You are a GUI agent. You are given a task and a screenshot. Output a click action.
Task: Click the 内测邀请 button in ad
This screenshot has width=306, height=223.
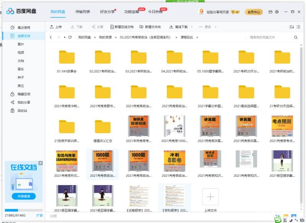click(24, 196)
